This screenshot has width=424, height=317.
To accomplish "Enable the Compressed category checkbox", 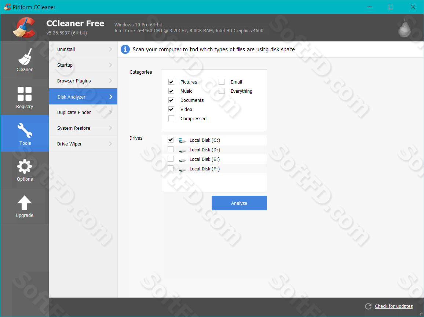I will point(171,118).
